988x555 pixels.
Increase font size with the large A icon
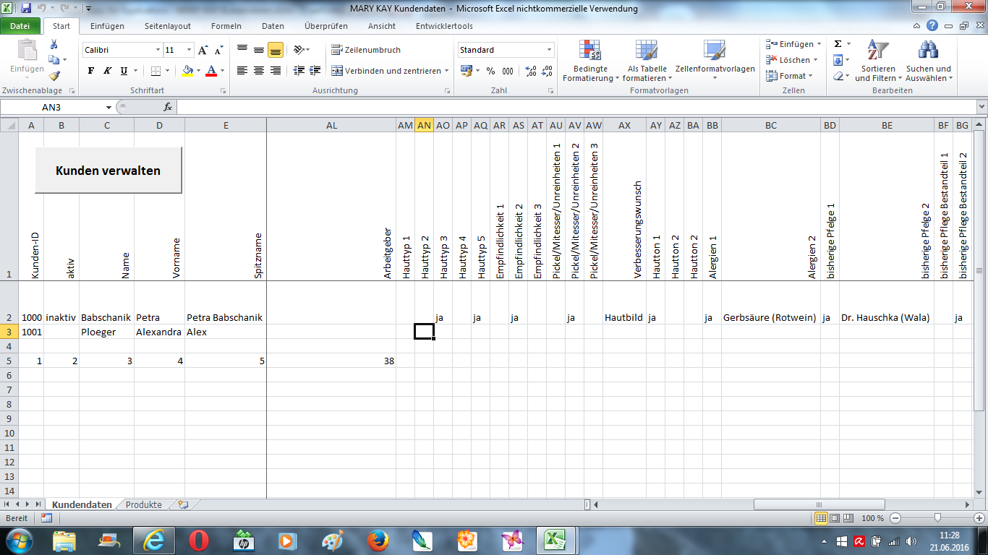coord(203,50)
